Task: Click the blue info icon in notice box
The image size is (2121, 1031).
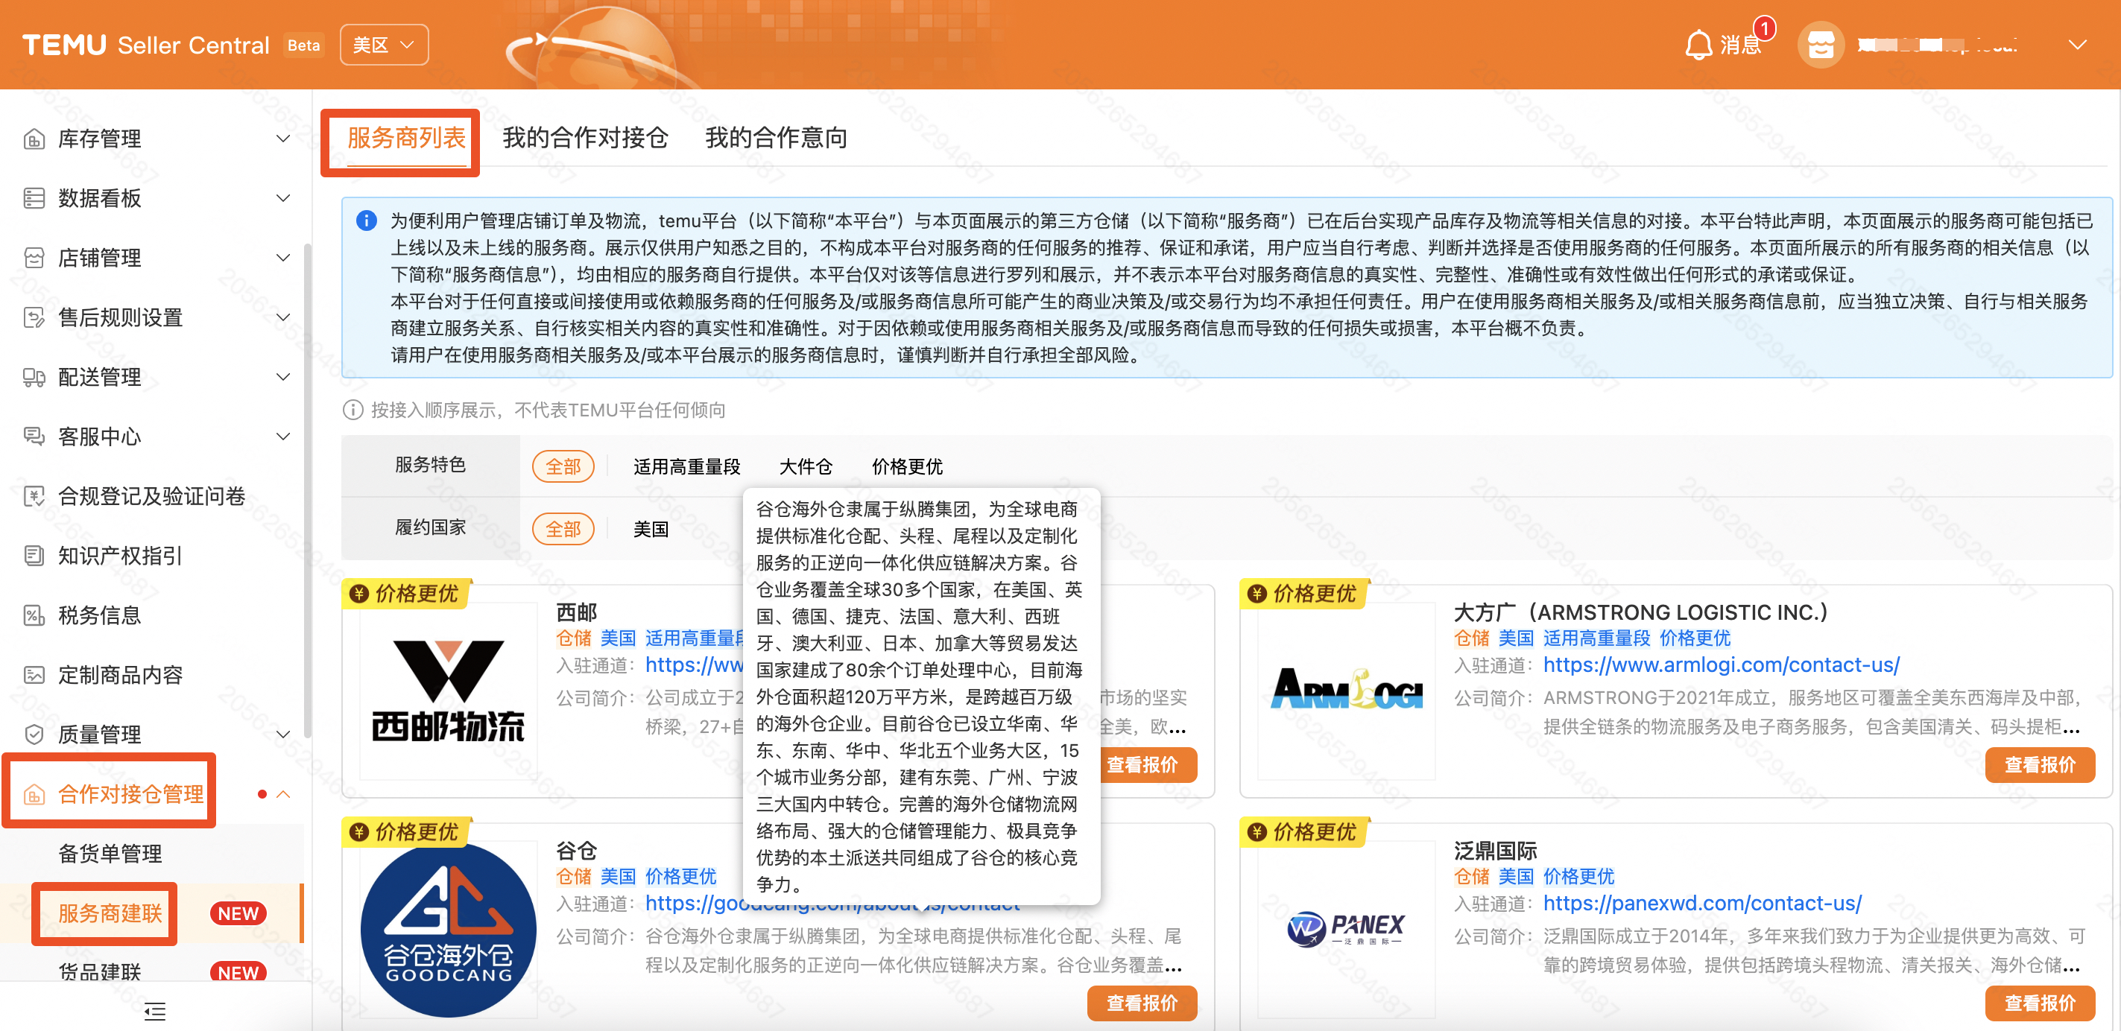Action: pos(367,221)
